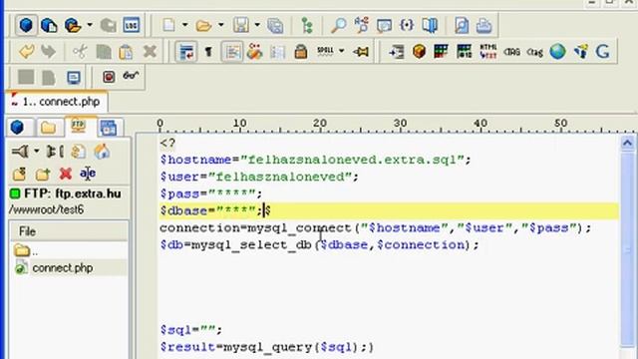The image size is (638, 359).
Task: Open print preview icon
Action: click(462, 26)
